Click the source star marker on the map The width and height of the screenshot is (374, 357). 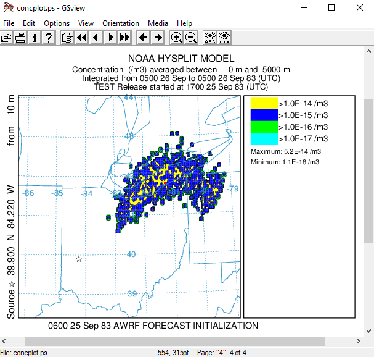[79, 259]
